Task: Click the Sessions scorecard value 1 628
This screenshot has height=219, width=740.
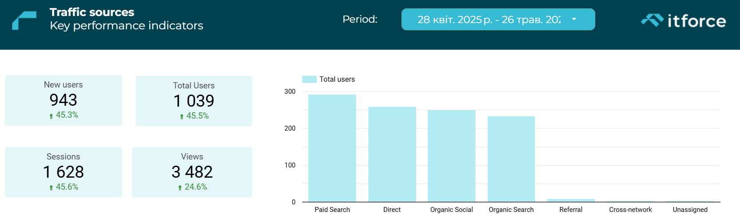Action: 64,172
